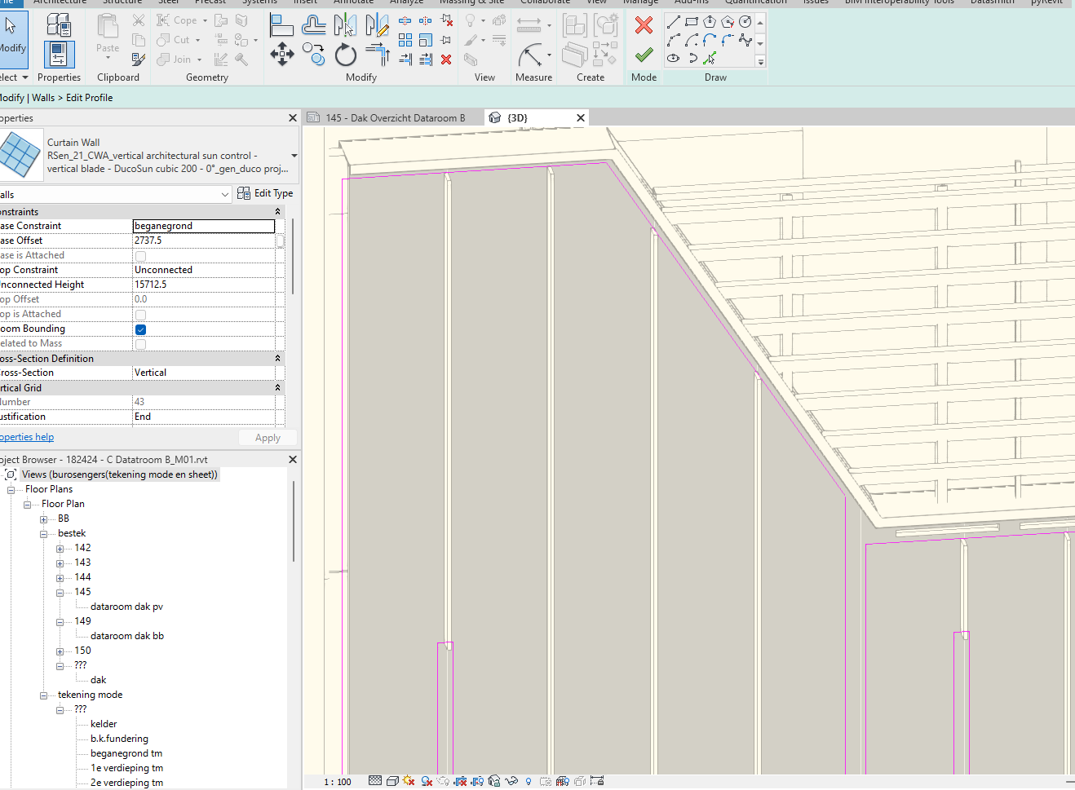This screenshot has height=790, width=1075.
Task: Uncheck the Room Bounding checkbox
Action: point(140,329)
